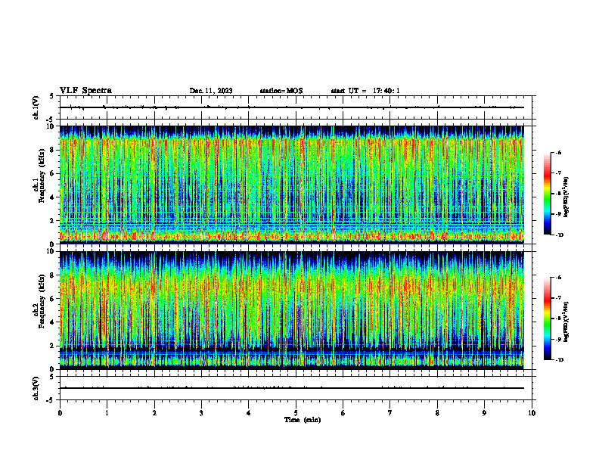Click the ch.1 spectrogram plot area

click(292, 185)
